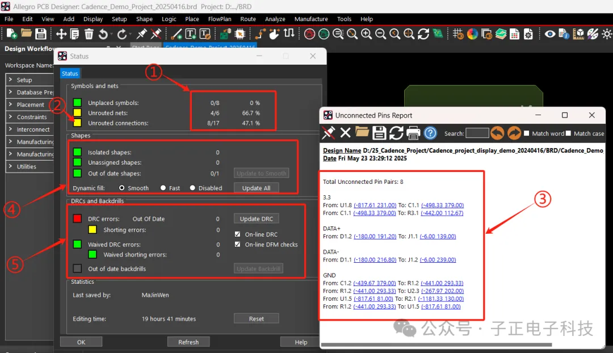Click main toolbar refresh display icon

pyautogui.click(x=423, y=34)
